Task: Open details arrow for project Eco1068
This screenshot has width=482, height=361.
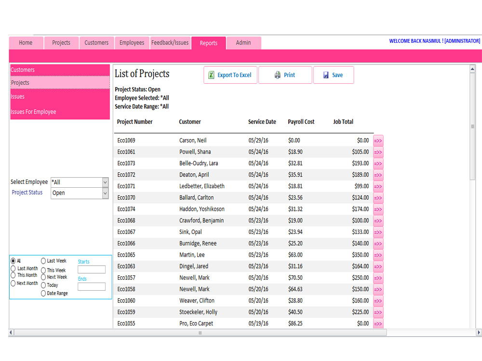Action: point(378,221)
